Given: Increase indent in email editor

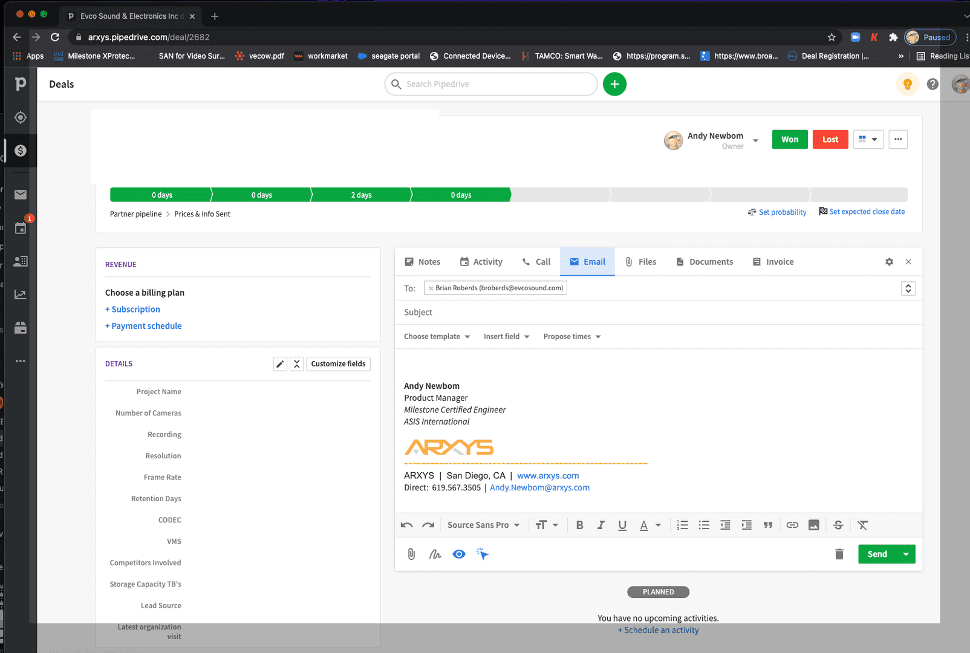Looking at the screenshot, I should coord(747,525).
